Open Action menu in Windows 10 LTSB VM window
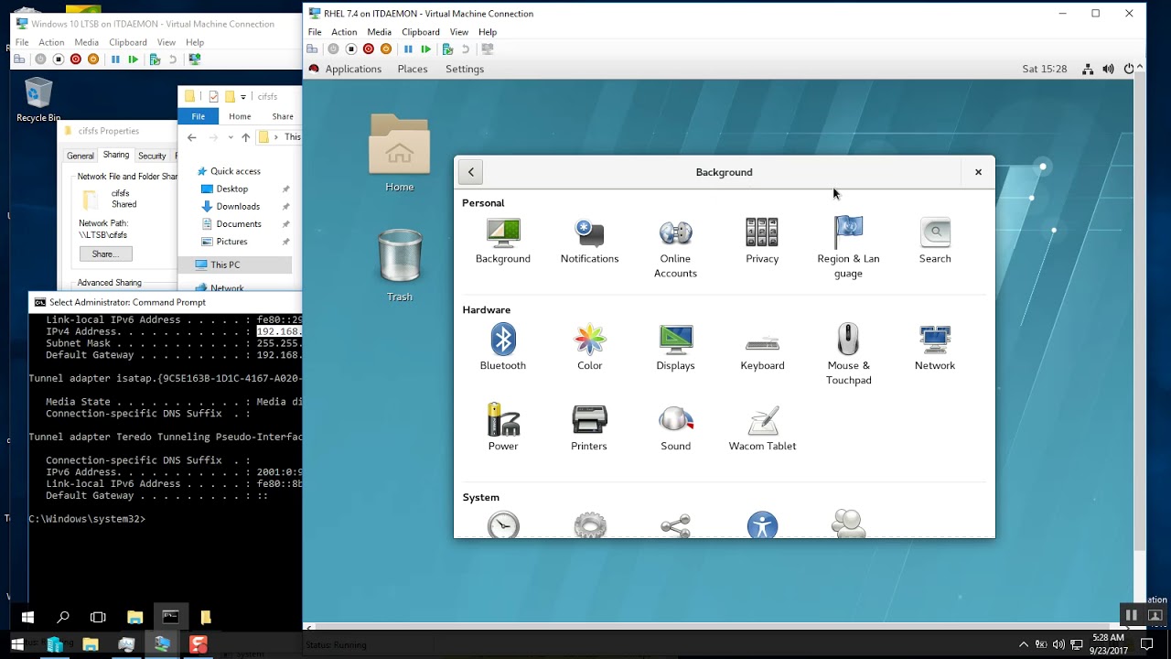 (51, 42)
